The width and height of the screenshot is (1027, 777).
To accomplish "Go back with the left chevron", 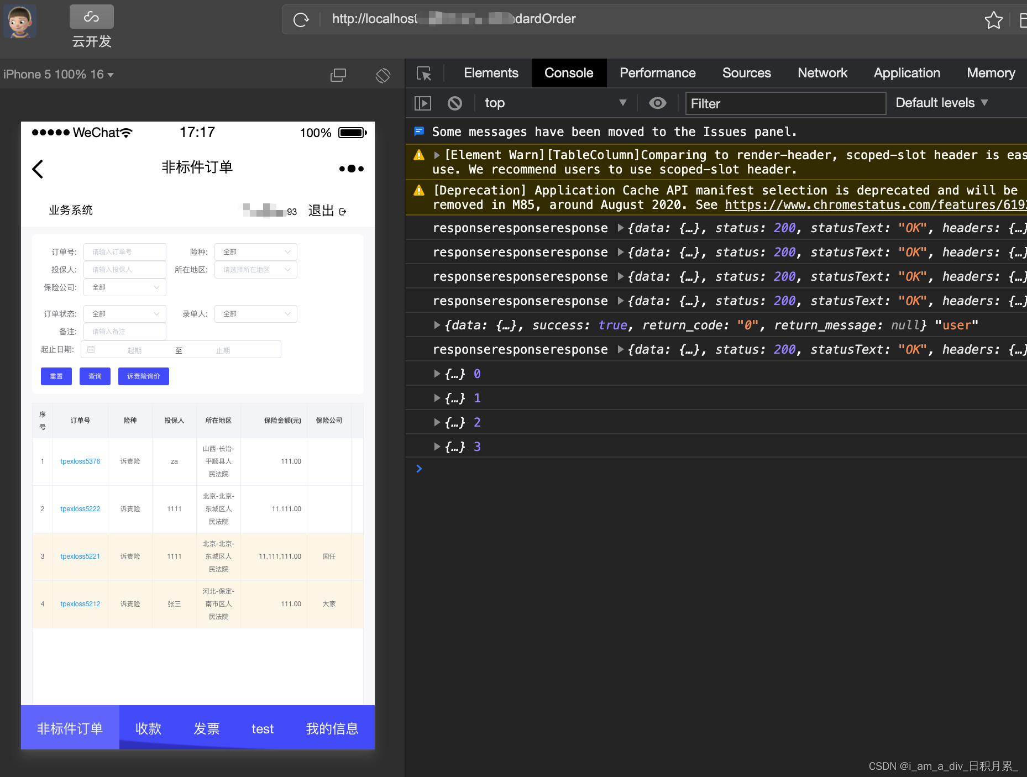I will click(x=38, y=169).
